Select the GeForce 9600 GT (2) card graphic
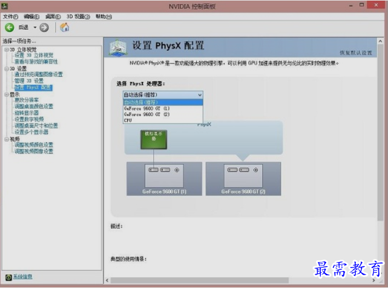 click(243, 178)
